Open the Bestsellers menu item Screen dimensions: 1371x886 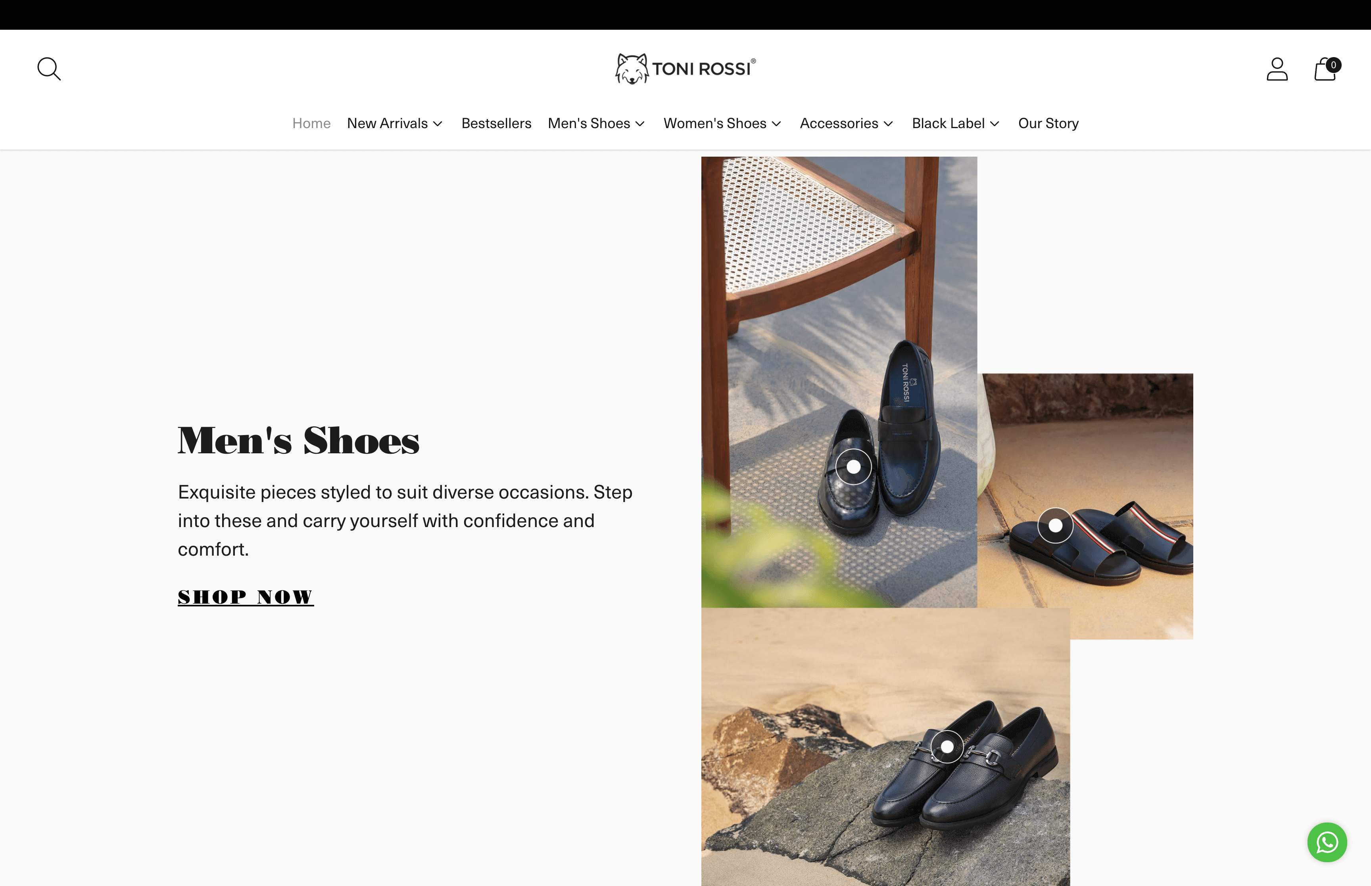point(496,123)
